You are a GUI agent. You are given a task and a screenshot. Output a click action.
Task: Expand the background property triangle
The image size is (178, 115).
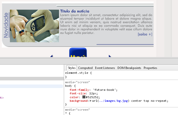(x=91, y=101)
